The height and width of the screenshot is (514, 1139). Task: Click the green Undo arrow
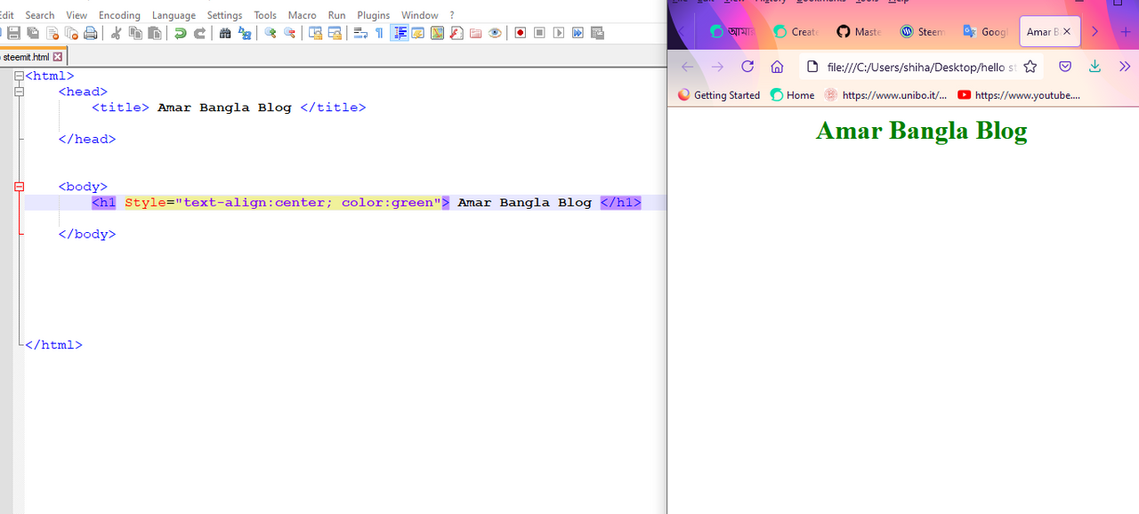[181, 33]
